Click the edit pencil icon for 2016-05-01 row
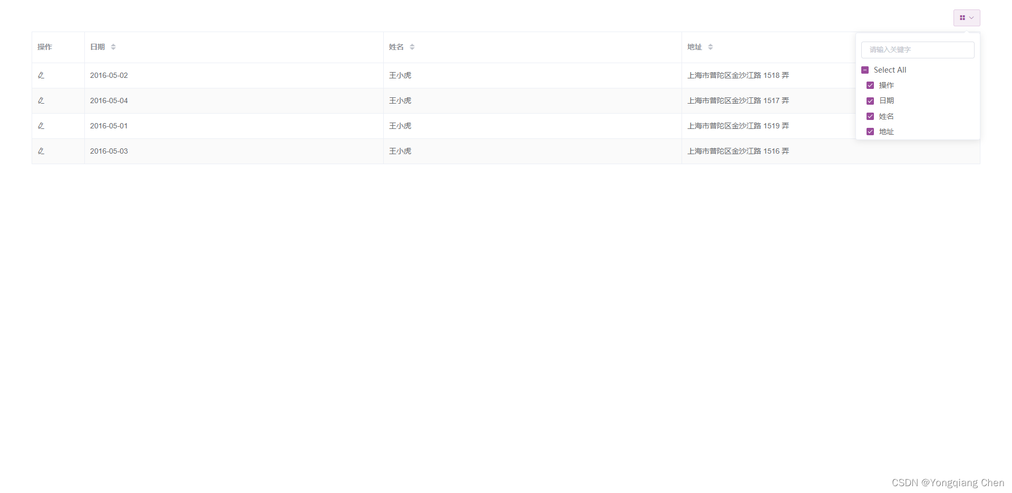 (x=41, y=126)
